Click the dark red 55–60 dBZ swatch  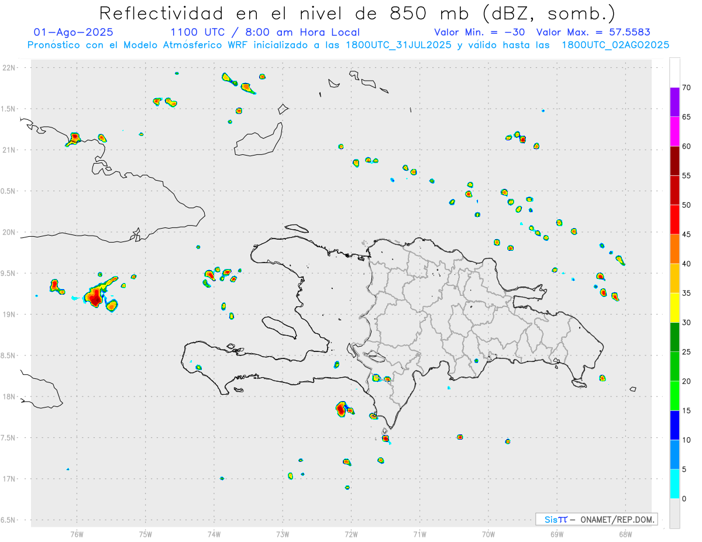675,161
